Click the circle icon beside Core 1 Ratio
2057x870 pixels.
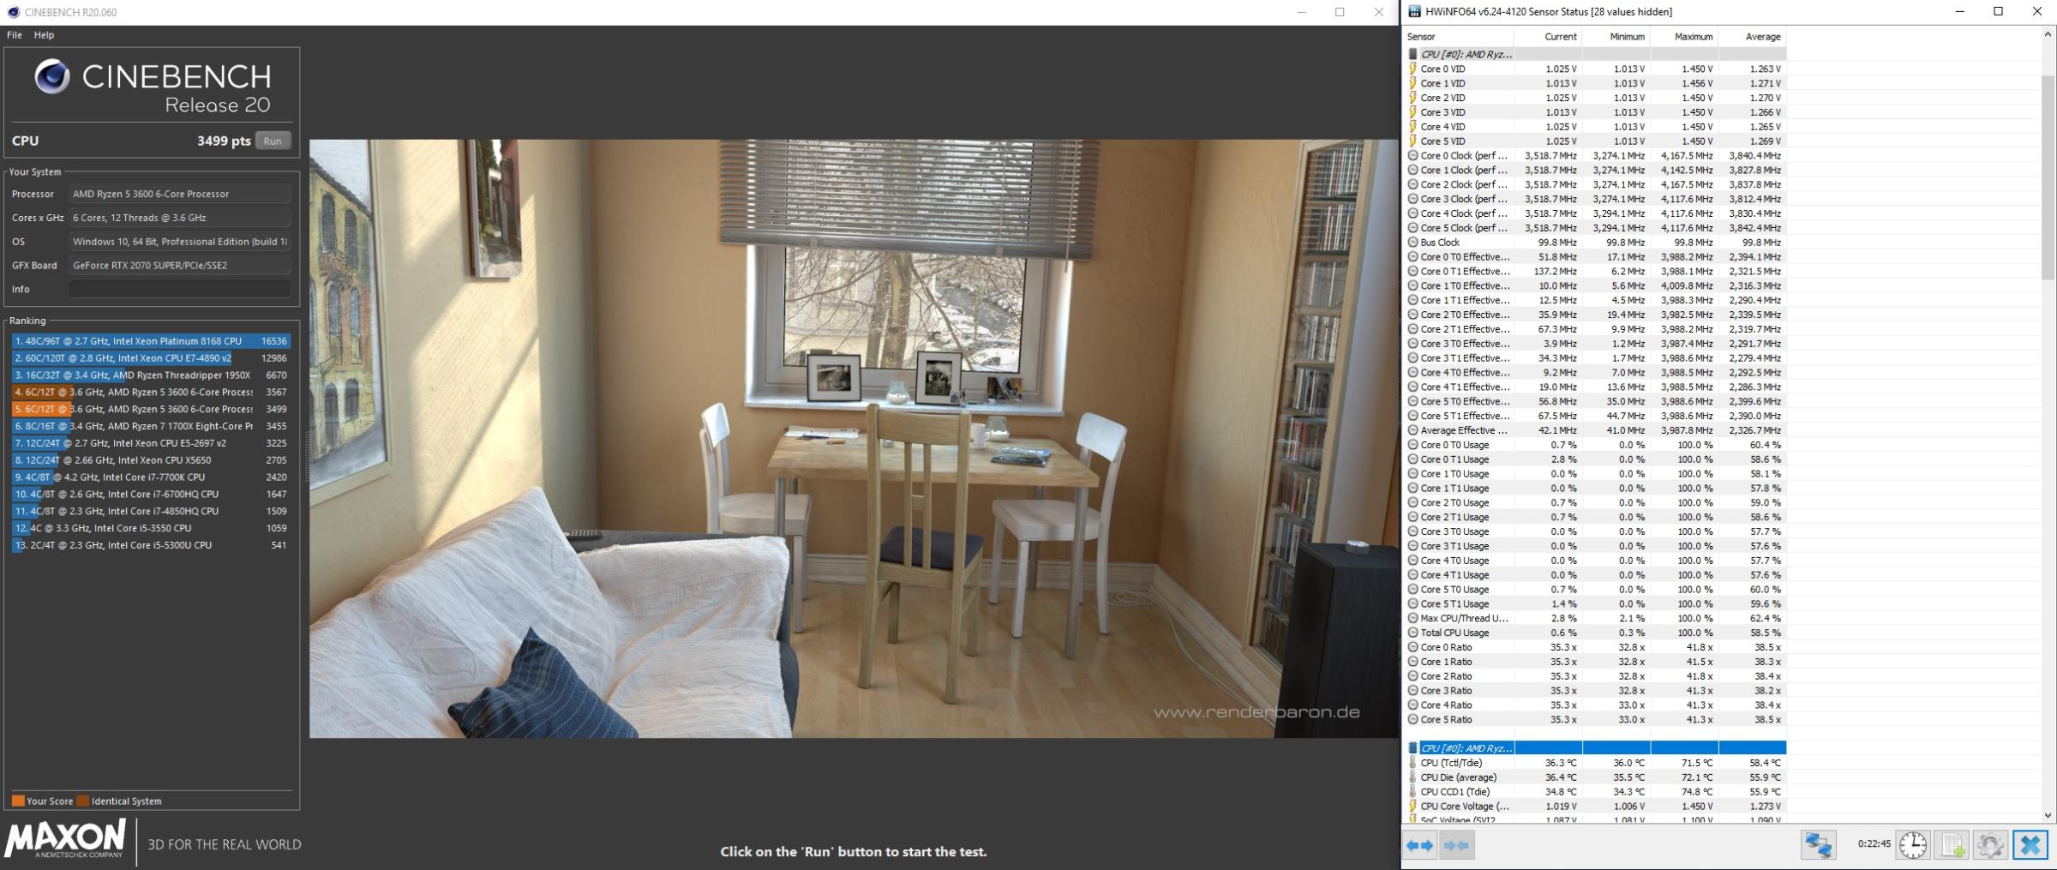click(x=1412, y=662)
